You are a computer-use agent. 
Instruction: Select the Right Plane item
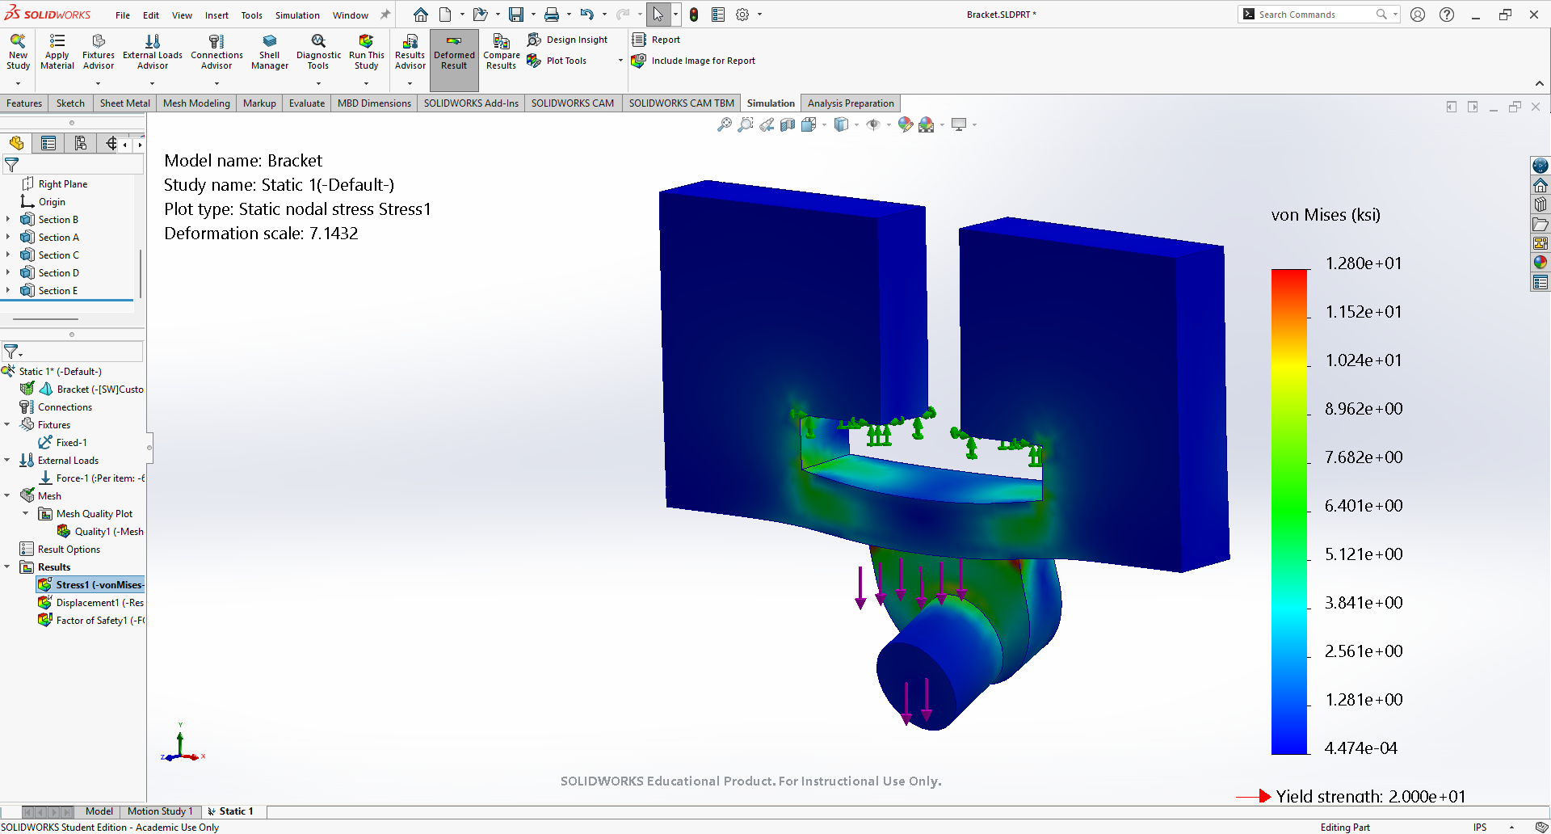pyautogui.click(x=54, y=183)
